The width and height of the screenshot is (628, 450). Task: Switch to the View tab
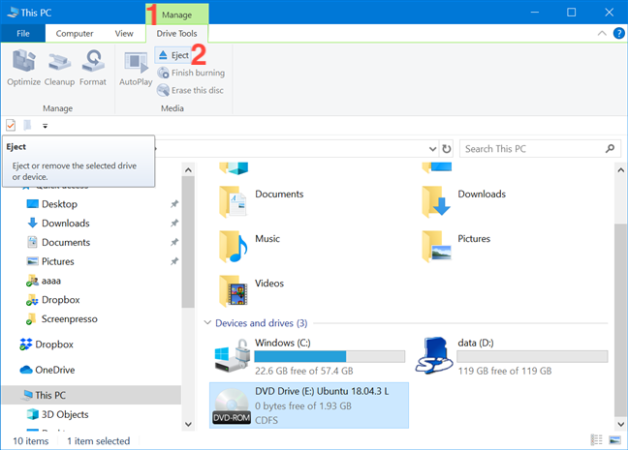pyautogui.click(x=124, y=34)
